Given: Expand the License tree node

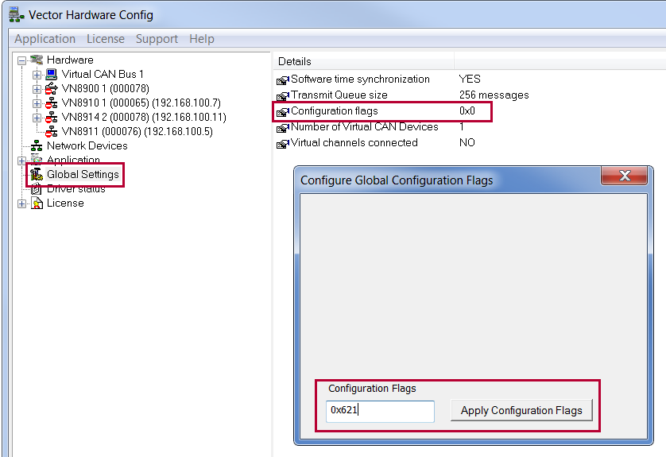Looking at the screenshot, I should [22, 203].
